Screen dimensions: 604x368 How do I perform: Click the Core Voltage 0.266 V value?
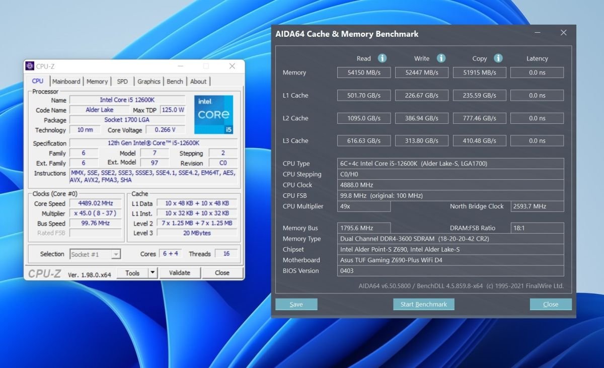166,130
